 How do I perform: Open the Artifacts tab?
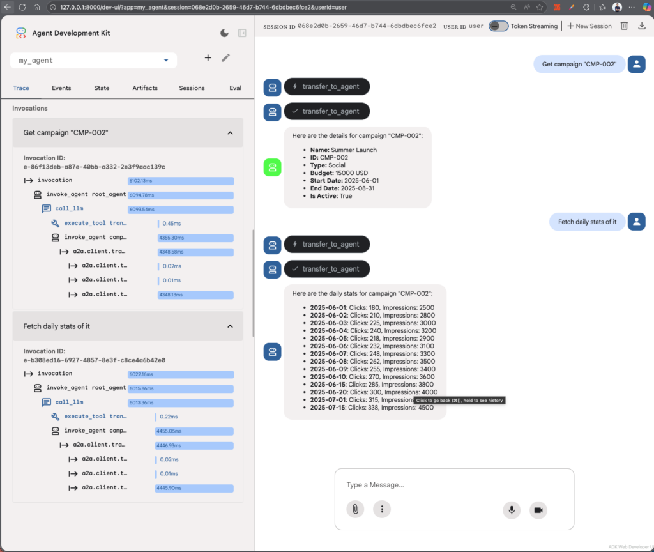coord(145,88)
